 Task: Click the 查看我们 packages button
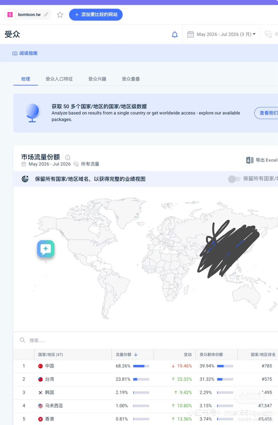pyautogui.click(x=266, y=113)
